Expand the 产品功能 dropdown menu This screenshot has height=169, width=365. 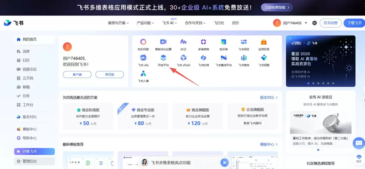[145, 23]
